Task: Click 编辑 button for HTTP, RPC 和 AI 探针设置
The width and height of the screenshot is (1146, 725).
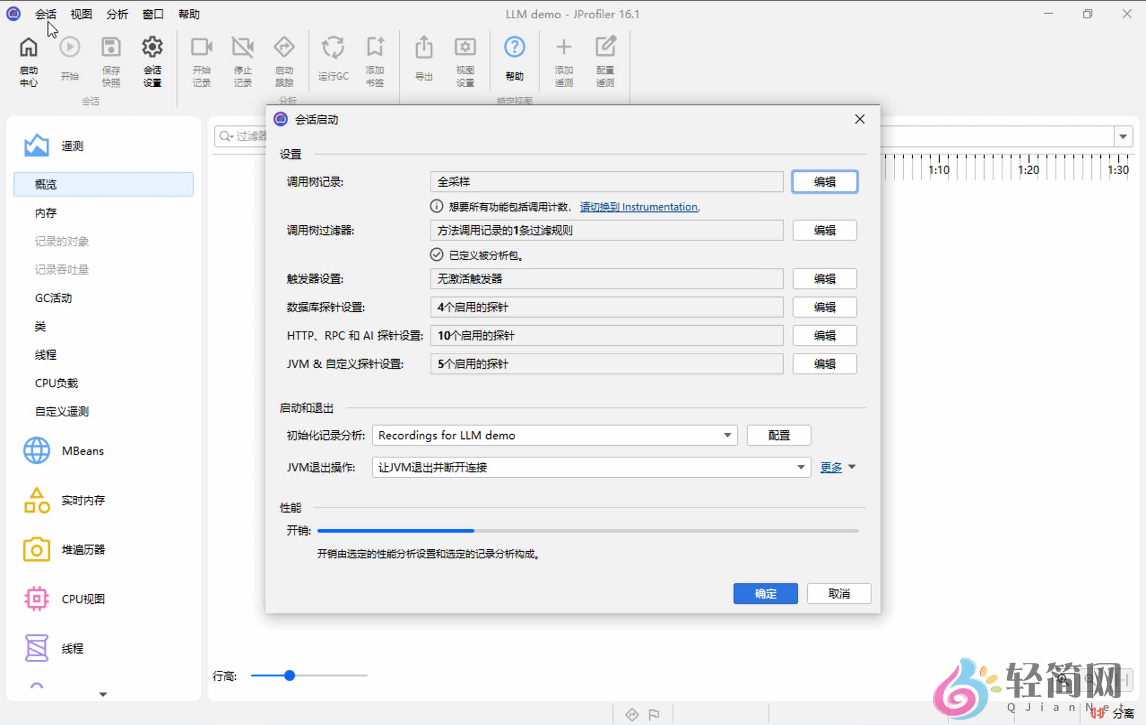Action: [825, 336]
